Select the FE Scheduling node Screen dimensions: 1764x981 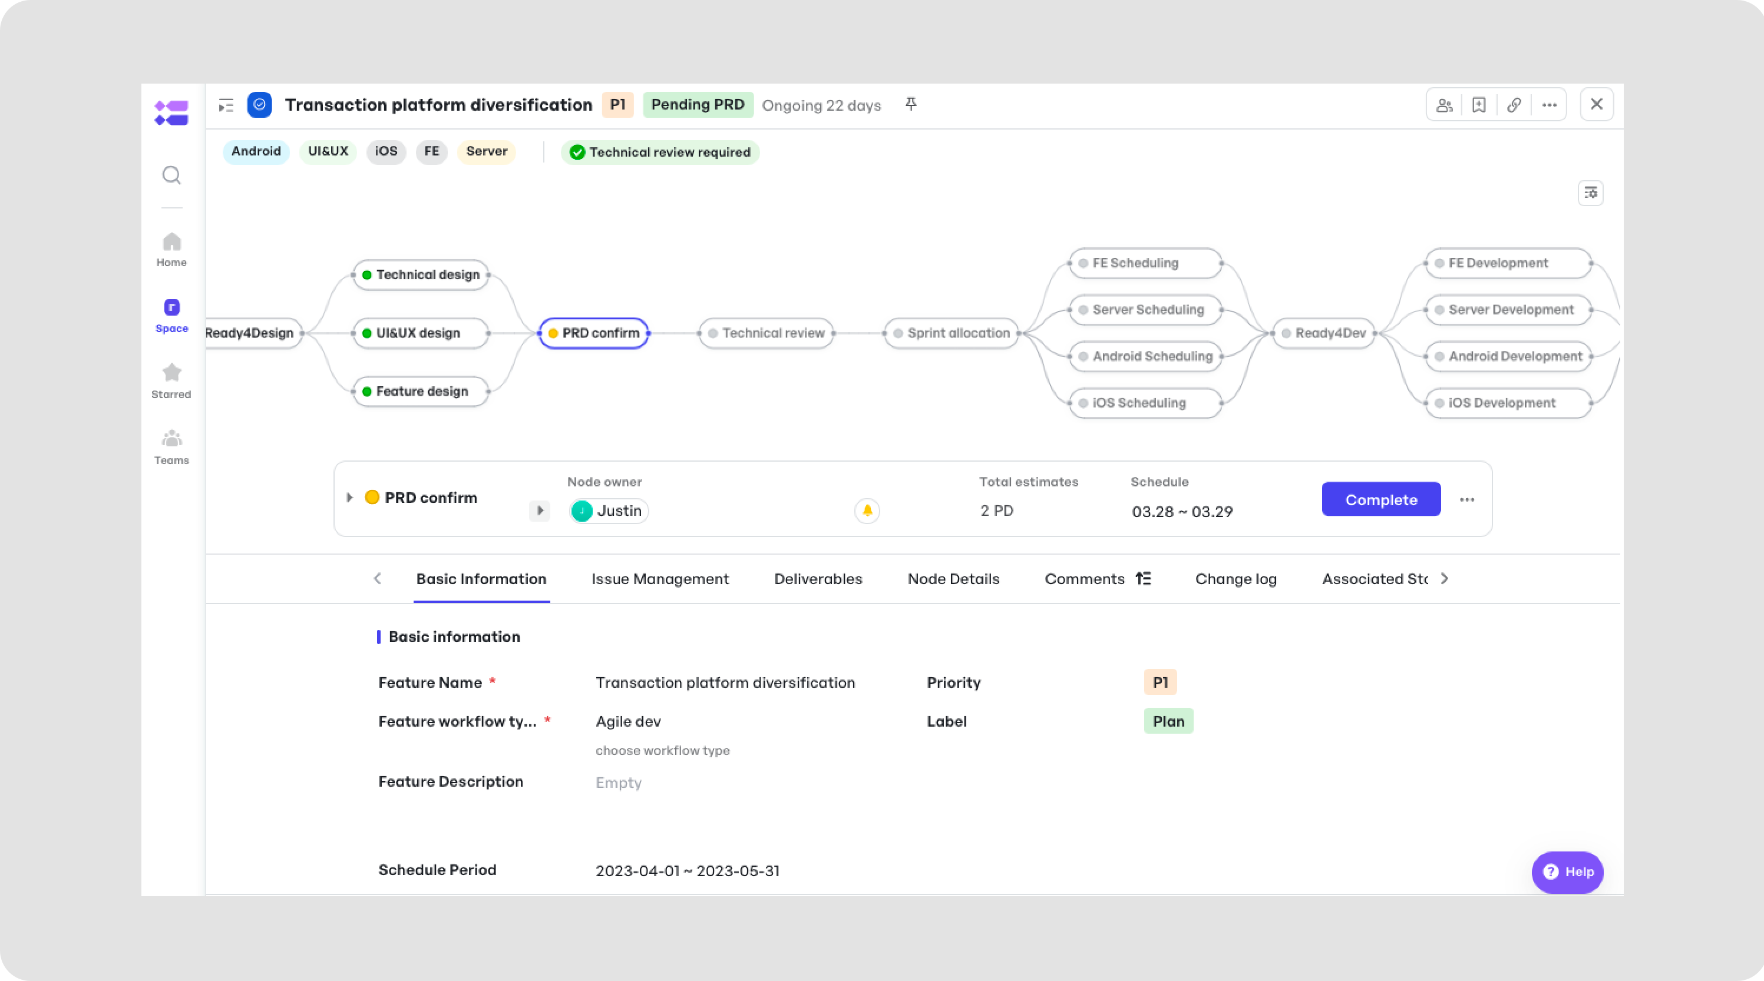pyautogui.click(x=1145, y=264)
